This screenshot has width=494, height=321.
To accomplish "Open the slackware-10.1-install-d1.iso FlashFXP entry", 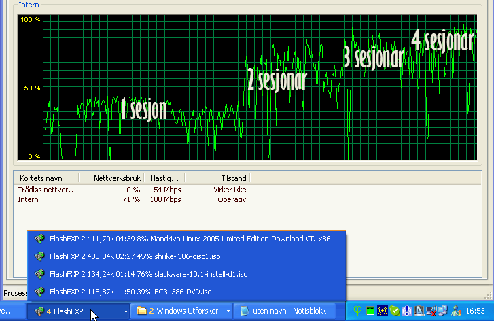I will [186, 274].
